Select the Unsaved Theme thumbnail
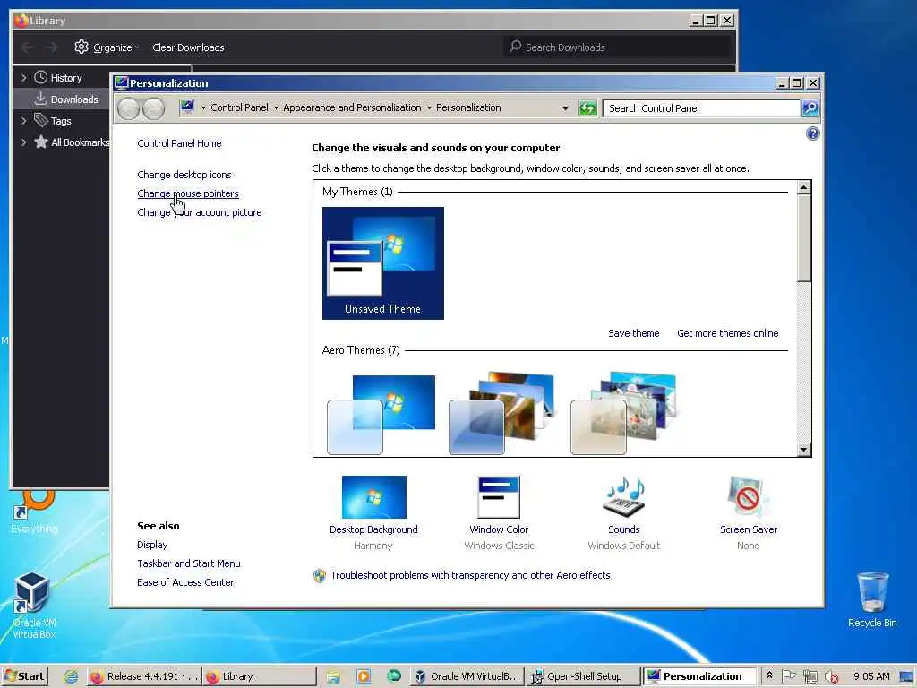Viewport: 917px width, 688px height. pos(383,263)
